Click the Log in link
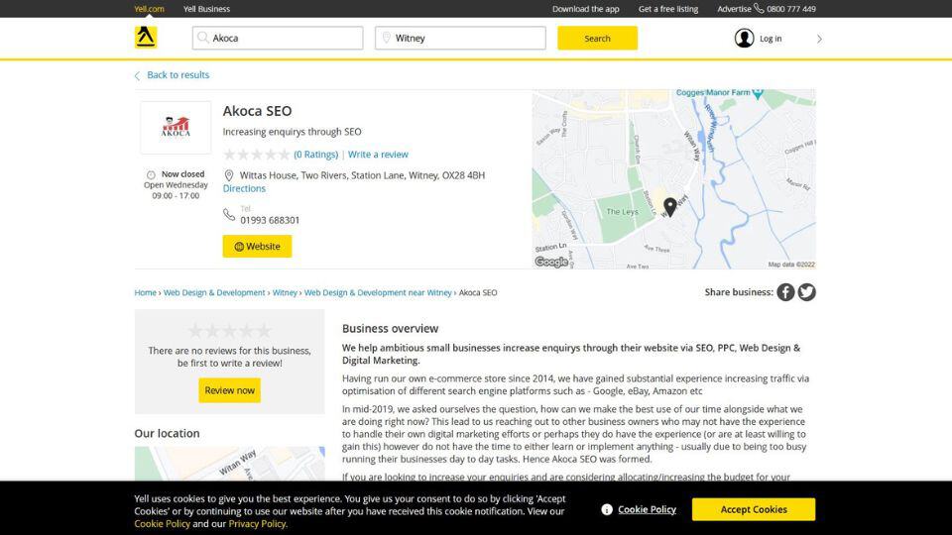 point(771,39)
